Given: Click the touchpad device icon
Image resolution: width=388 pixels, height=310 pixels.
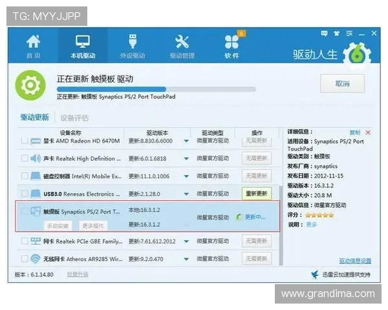Looking at the screenshot, I should point(36,212).
